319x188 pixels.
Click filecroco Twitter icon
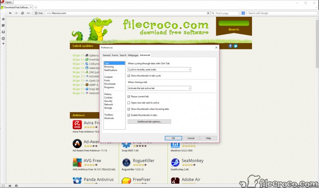coord(235,46)
